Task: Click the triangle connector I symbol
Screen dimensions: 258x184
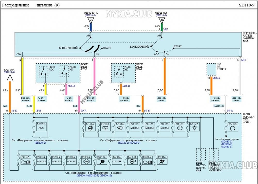Action: tap(10, 78)
